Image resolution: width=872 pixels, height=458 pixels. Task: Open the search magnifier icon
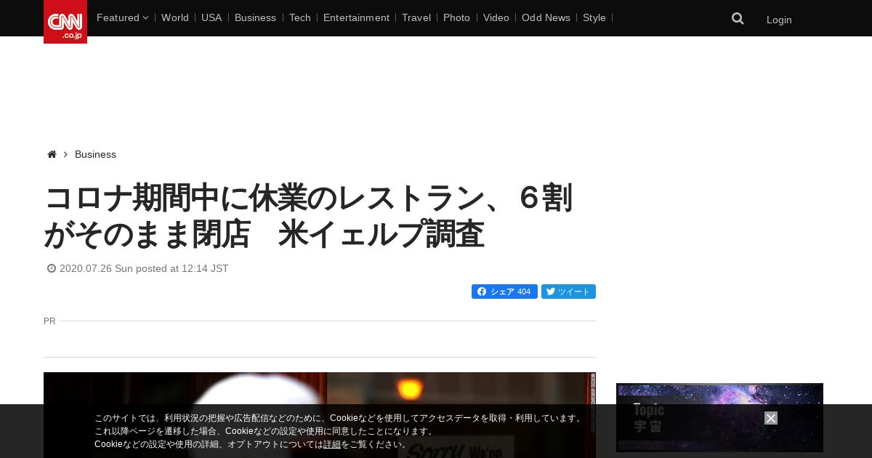point(738,19)
